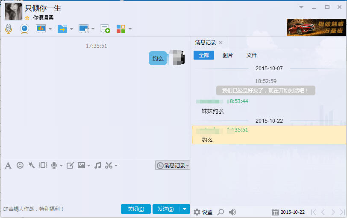The width and height of the screenshot is (347, 218).
Task: Send a window shake nudge
Action: click(43, 165)
